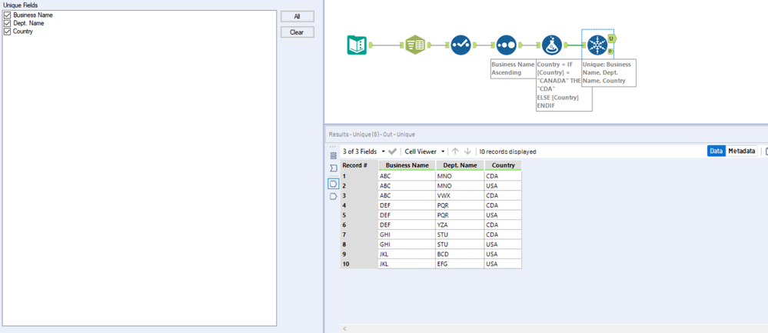The width and height of the screenshot is (768, 333).
Task: Select Business Name cell JKL in record 9
Action: click(407, 254)
